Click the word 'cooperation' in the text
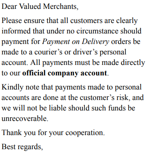Image resolution: width=147 pixels, height=152 pixels. click(x=85, y=133)
